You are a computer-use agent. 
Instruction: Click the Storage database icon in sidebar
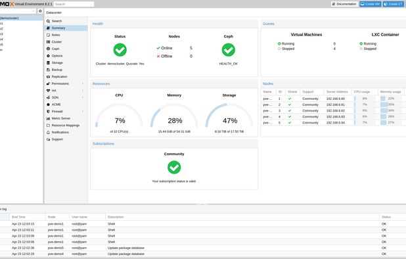pos(48,62)
